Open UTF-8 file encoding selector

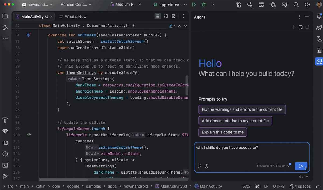coord(279,186)
